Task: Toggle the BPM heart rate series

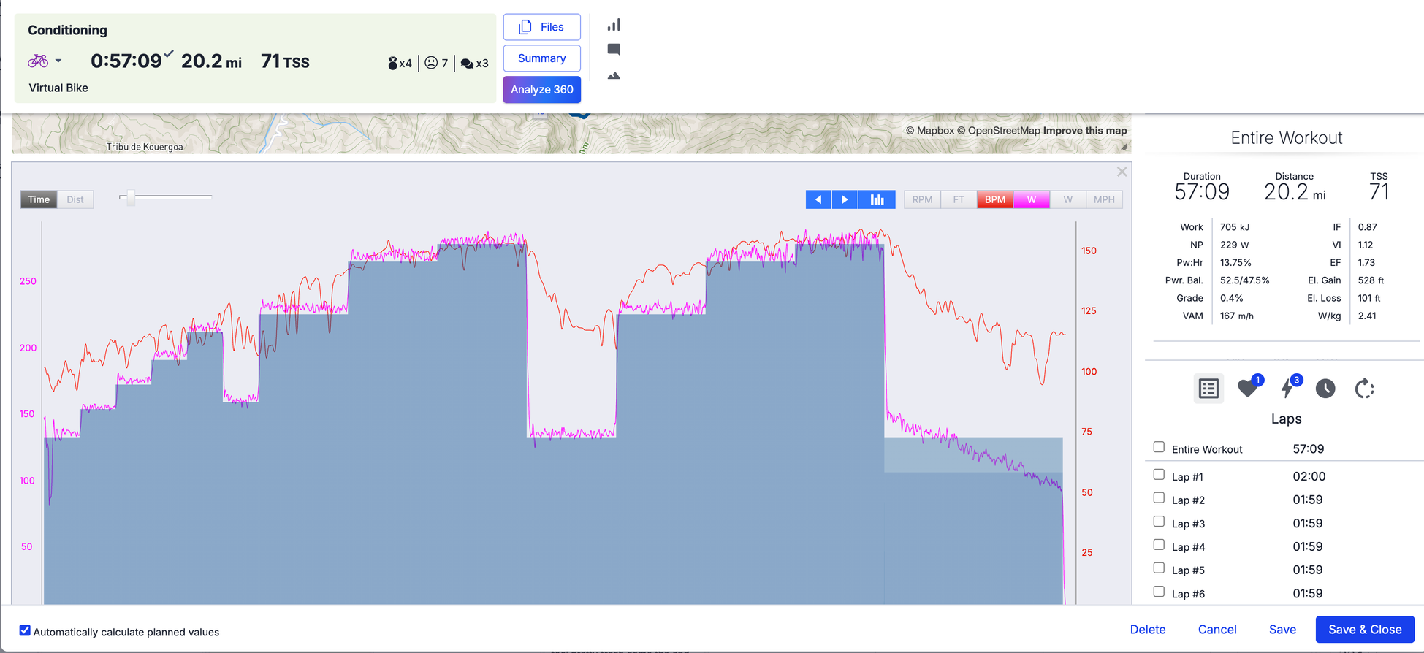Action: [x=994, y=199]
